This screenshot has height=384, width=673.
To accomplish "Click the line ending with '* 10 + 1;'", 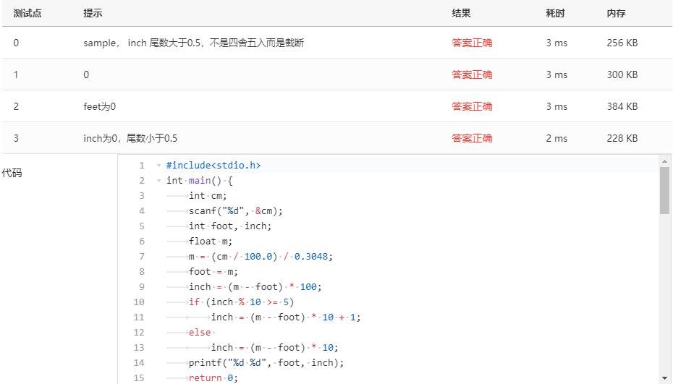I will (286, 317).
